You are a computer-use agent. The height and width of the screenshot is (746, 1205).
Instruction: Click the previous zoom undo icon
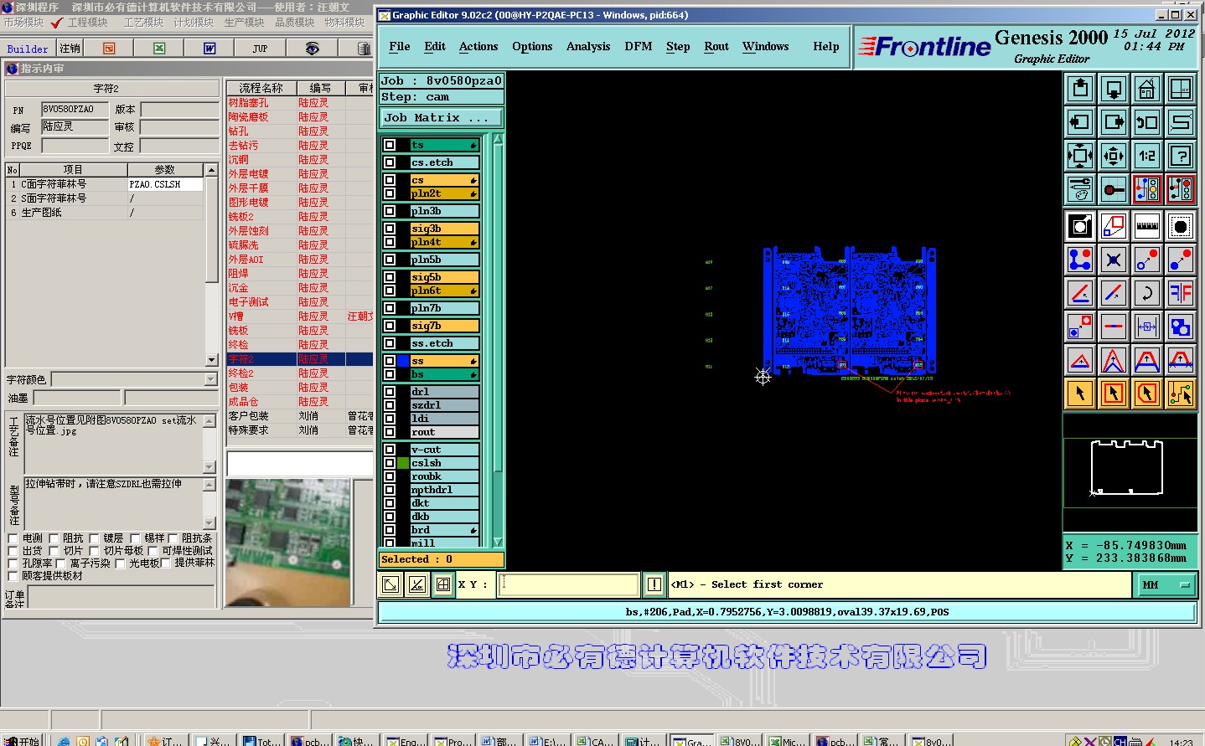tap(1147, 122)
